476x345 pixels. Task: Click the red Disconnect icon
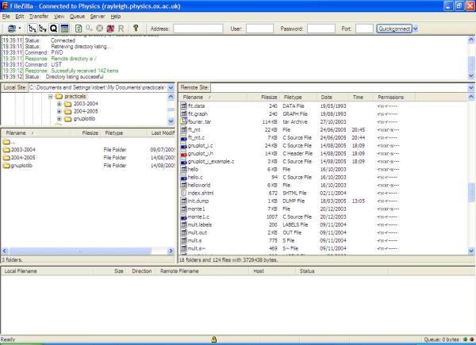[110, 29]
